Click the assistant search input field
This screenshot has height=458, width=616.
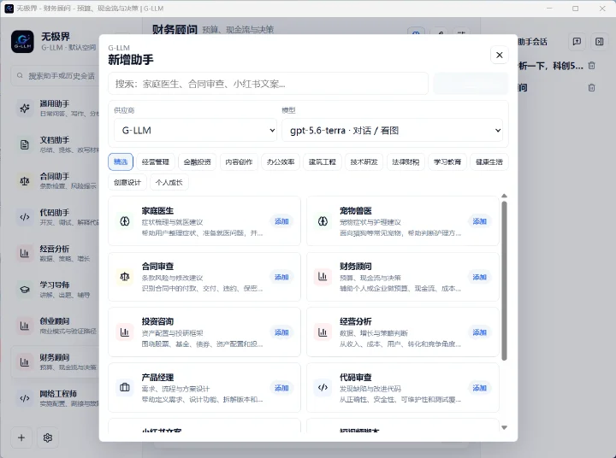269,84
